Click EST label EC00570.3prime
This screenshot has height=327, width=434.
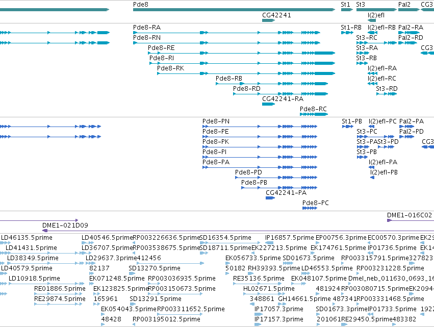coord(393,238)
